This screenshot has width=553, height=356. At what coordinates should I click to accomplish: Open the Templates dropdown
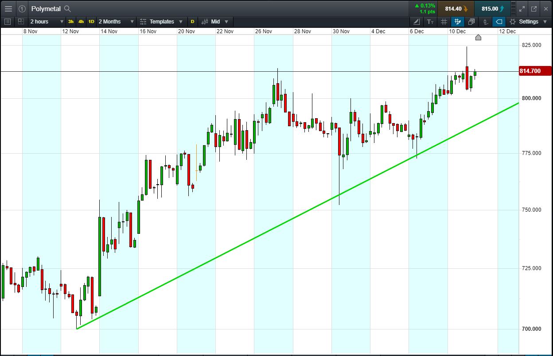(x=161, y=21)
